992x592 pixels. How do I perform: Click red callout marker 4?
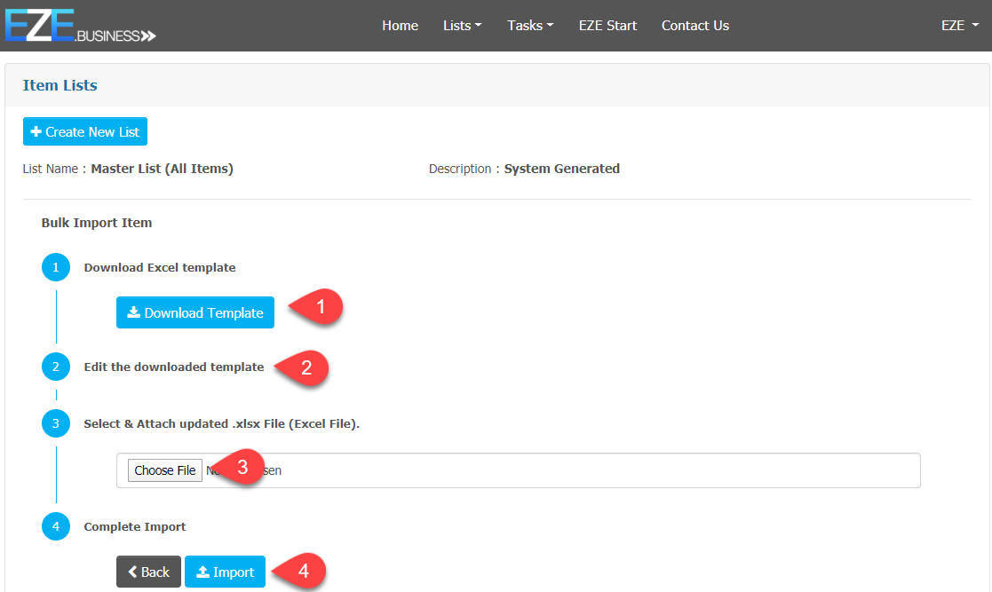tap(300, 572)
